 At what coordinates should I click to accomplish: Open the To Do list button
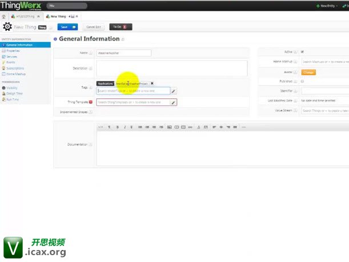click(121, 27)
